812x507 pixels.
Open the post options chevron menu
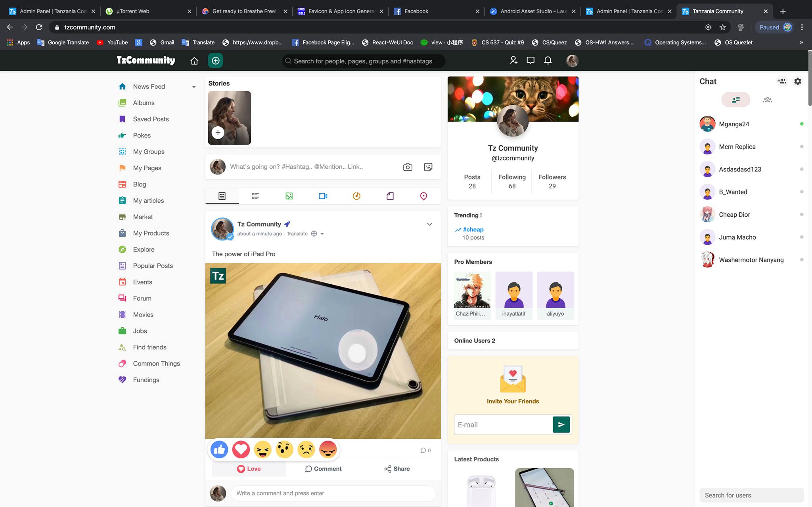[x=429, y=224]
